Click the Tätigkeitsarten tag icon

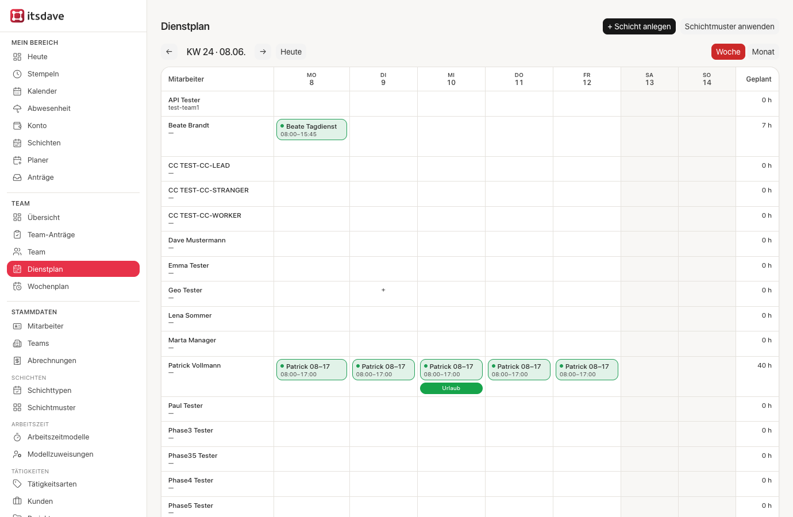click(x=17, y=484)
